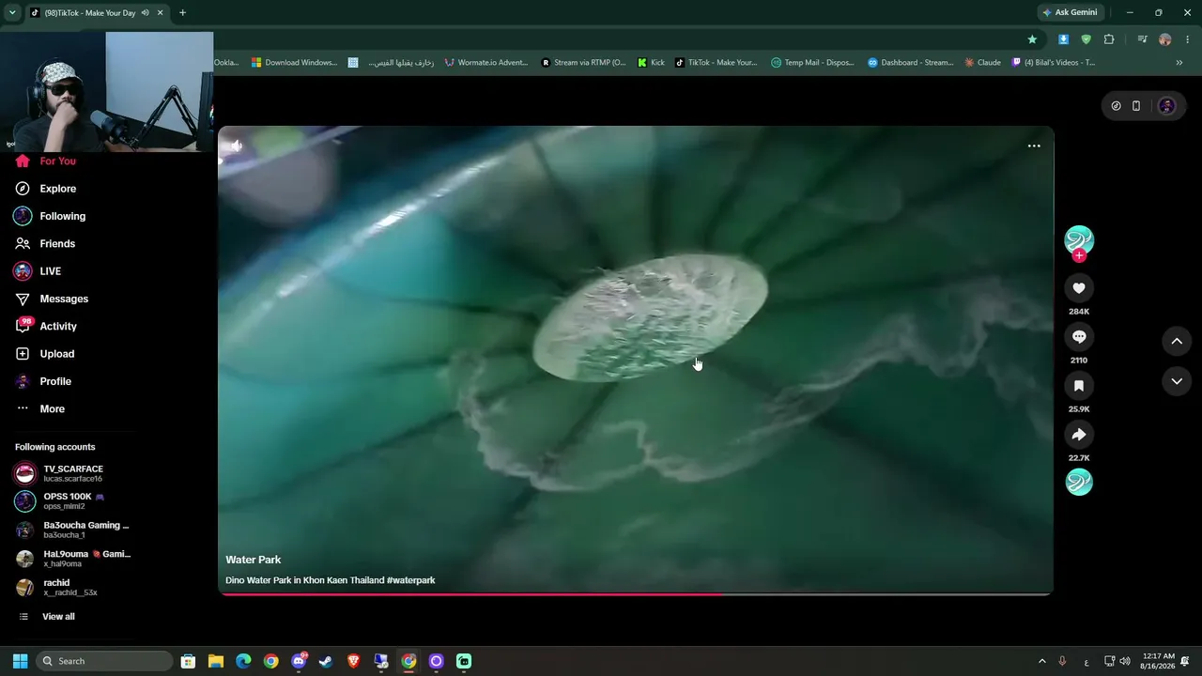Open the spinning sound disc icon

(x=1079, y=482)
